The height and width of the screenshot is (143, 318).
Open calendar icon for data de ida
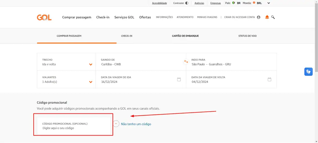click(x=179, y=80)
